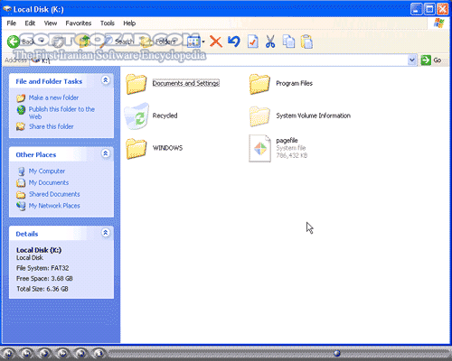Image resolution: width=452 pixels, height=361 pixels.
Task: Click the info button in bottom bar
Action: [99, 353]
